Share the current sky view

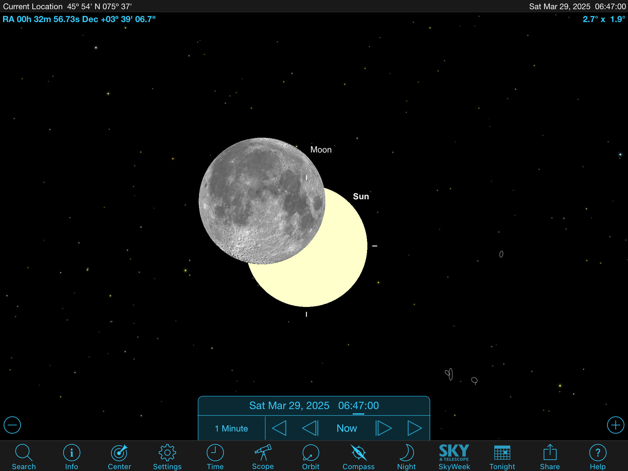tap(550, 456)
